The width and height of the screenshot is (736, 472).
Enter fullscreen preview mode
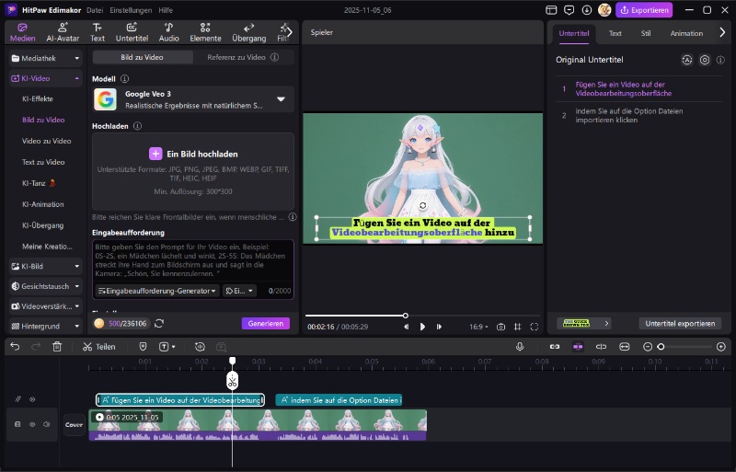[535, 327]
